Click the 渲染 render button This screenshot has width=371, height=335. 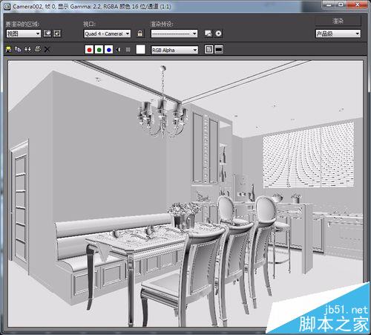click(x=338, y=21)
